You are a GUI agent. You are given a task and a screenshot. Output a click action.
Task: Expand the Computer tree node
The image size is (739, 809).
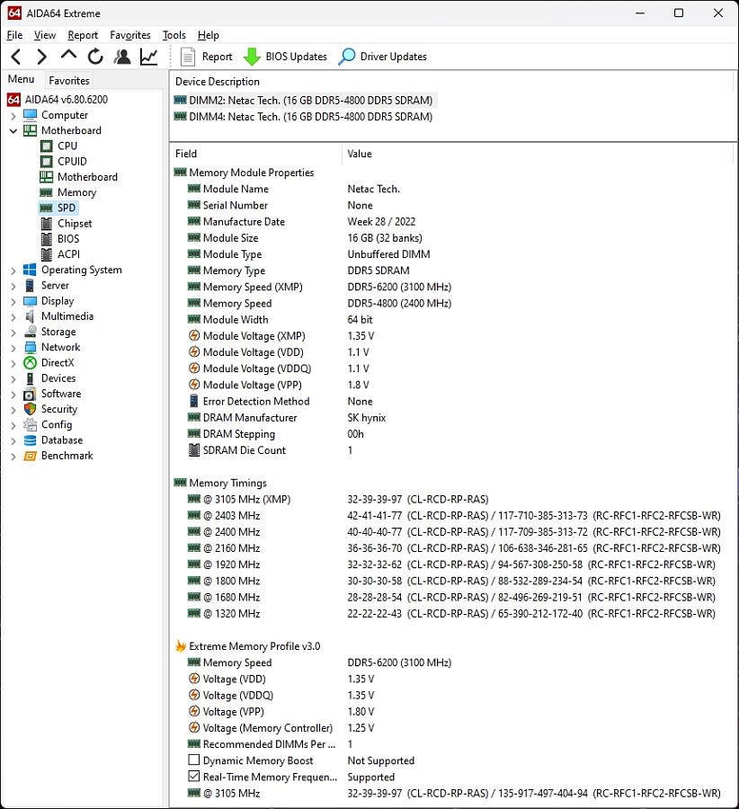click(x=13, y=116)
